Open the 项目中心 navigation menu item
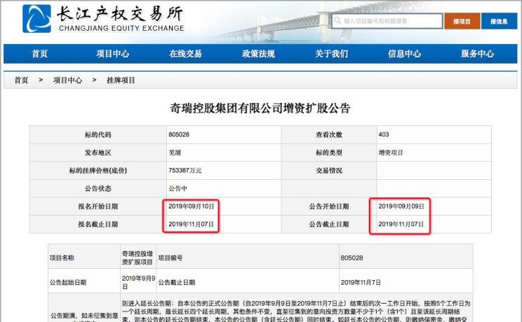This screenshot has height=322, width=522. (x=112, y=53)
